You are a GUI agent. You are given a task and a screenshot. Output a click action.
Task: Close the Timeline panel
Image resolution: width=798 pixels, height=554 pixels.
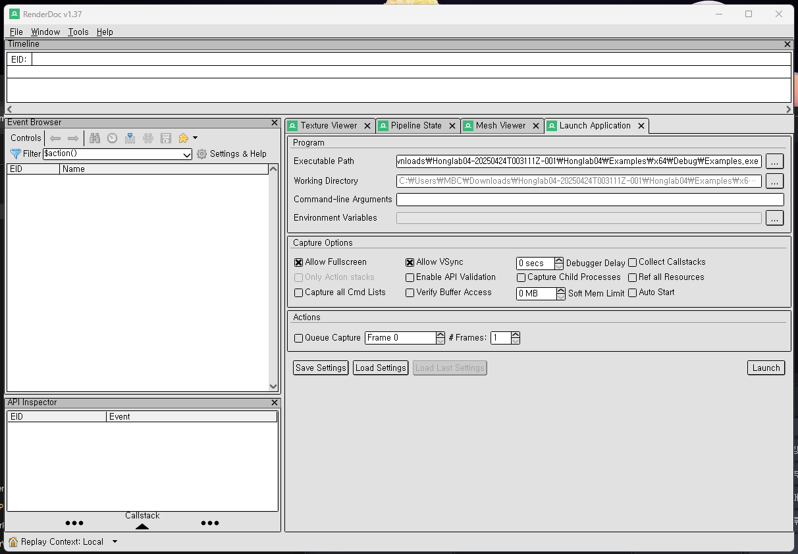(787, 44)
